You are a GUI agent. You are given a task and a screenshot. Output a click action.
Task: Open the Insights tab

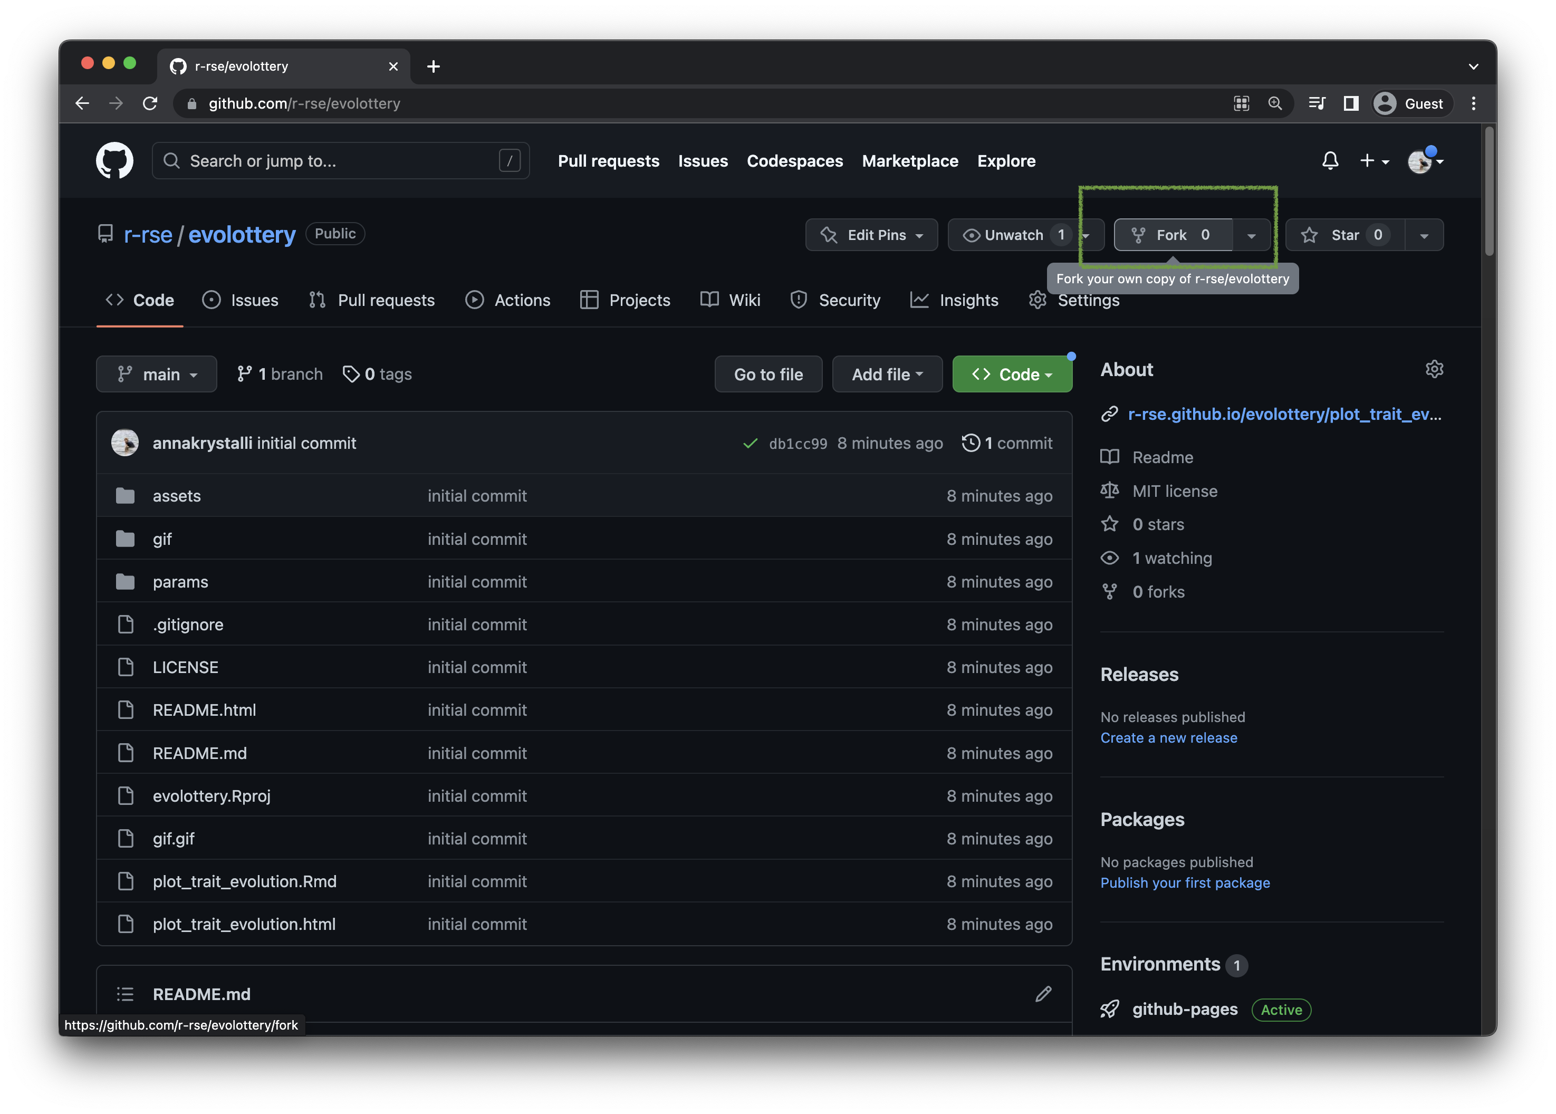(x=954, y=300)
